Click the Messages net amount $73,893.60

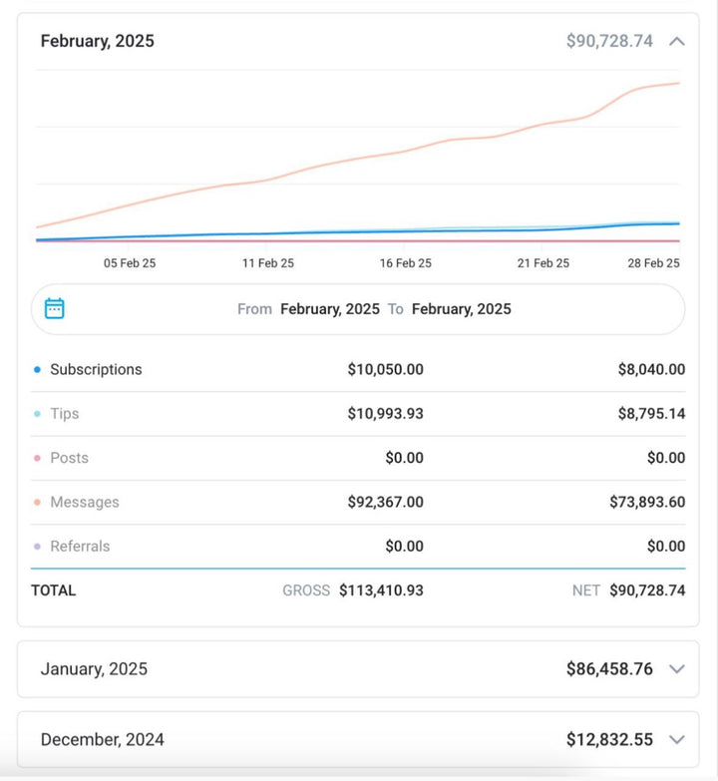pos(646,503)
